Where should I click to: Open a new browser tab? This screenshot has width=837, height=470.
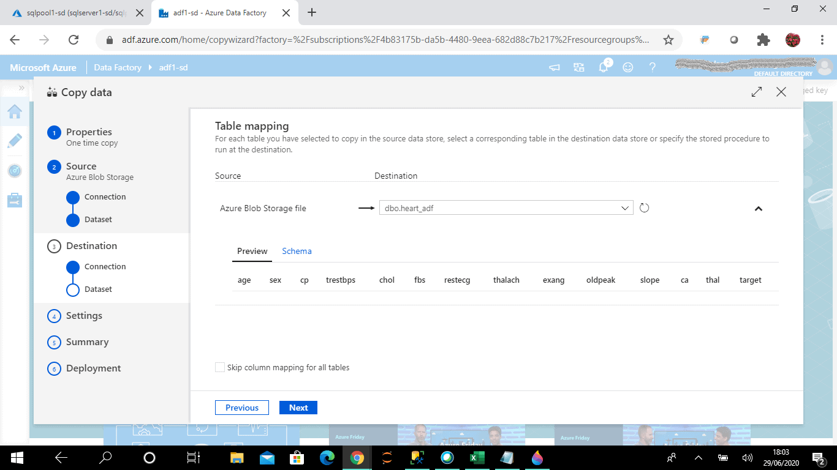pos(312,12)
